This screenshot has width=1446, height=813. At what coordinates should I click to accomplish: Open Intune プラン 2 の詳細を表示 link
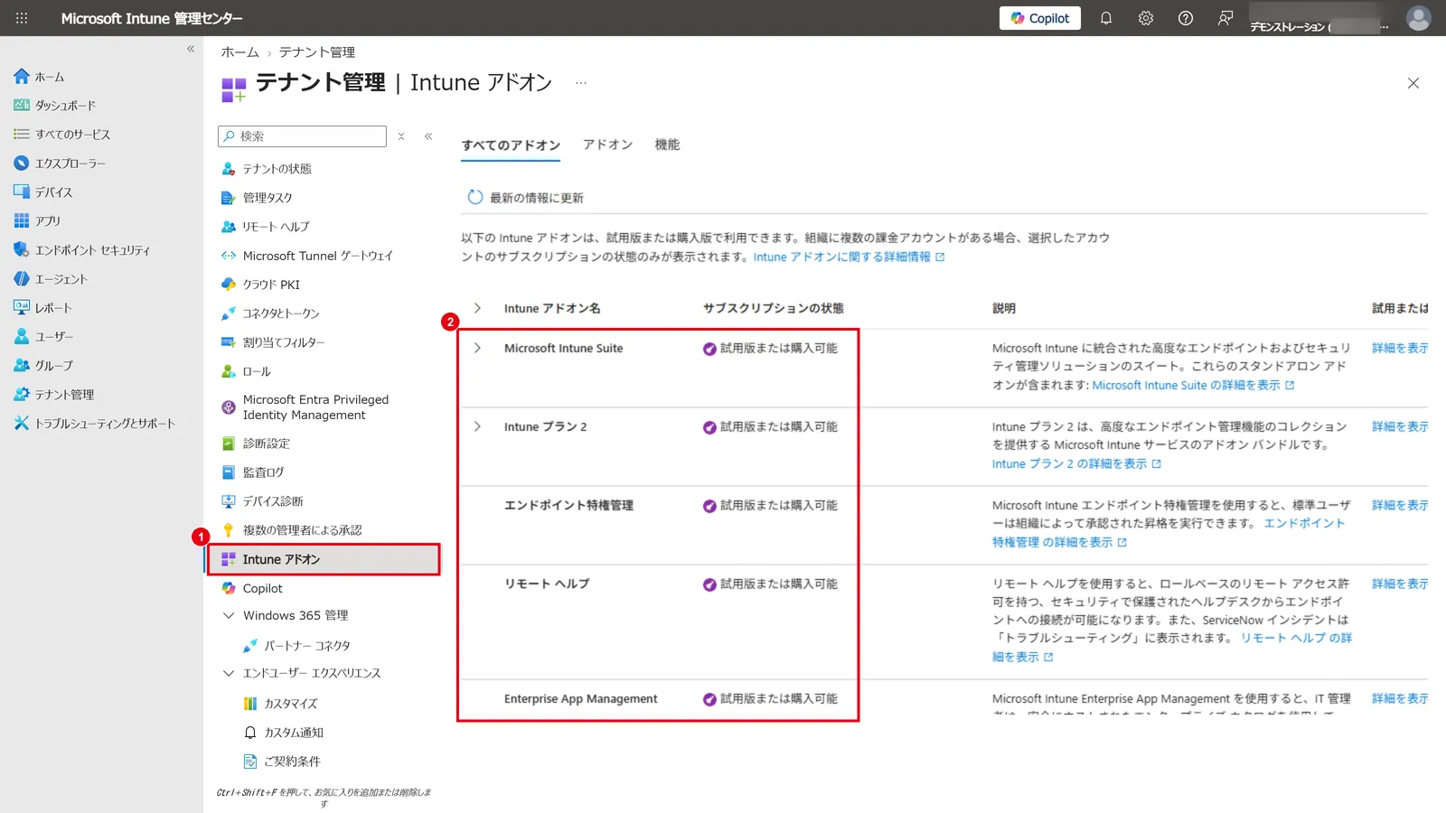pos(1075,464)
